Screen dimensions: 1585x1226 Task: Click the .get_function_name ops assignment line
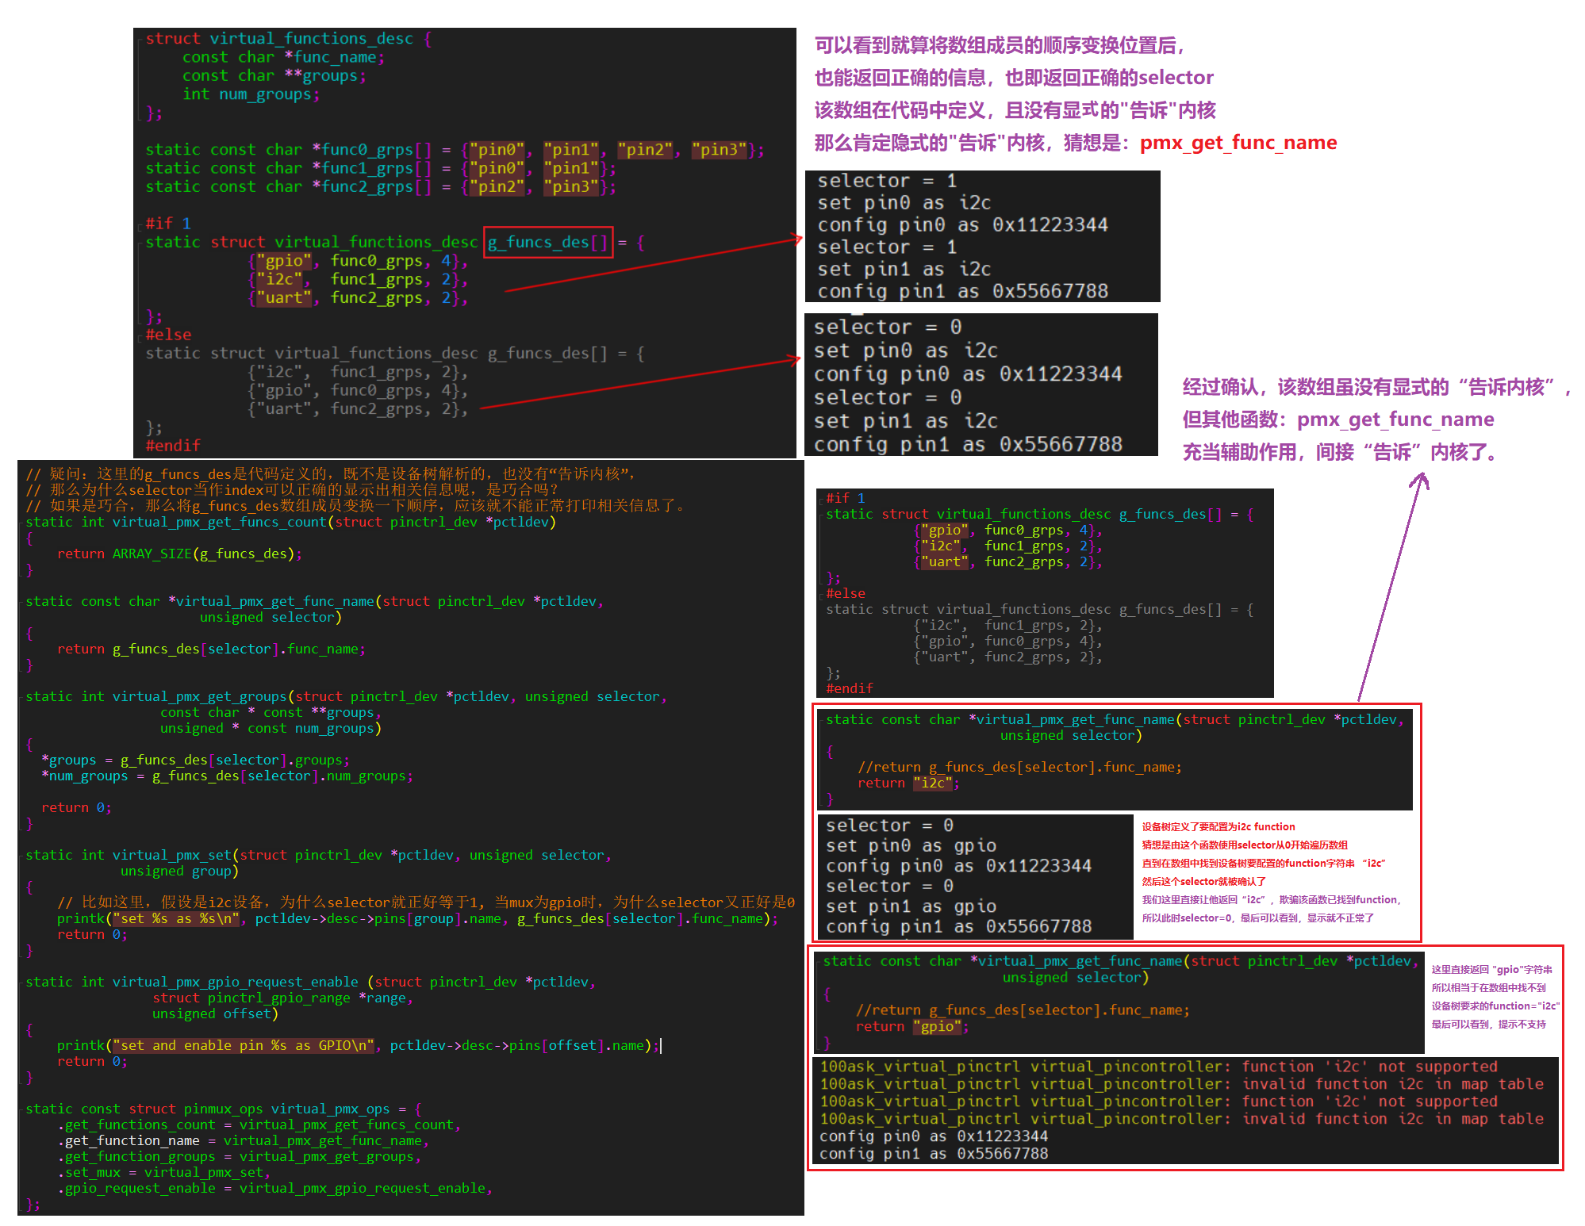243,1140
